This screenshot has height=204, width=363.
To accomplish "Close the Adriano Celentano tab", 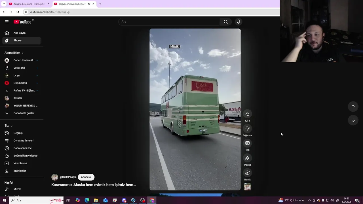I will 48,4.
